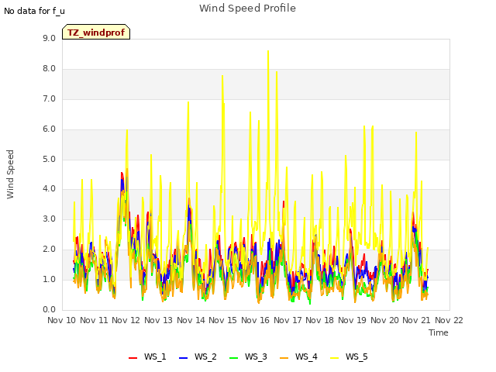
Task: Click the Nov 10 x-axis tick label
Action: [x=62, y=320]
